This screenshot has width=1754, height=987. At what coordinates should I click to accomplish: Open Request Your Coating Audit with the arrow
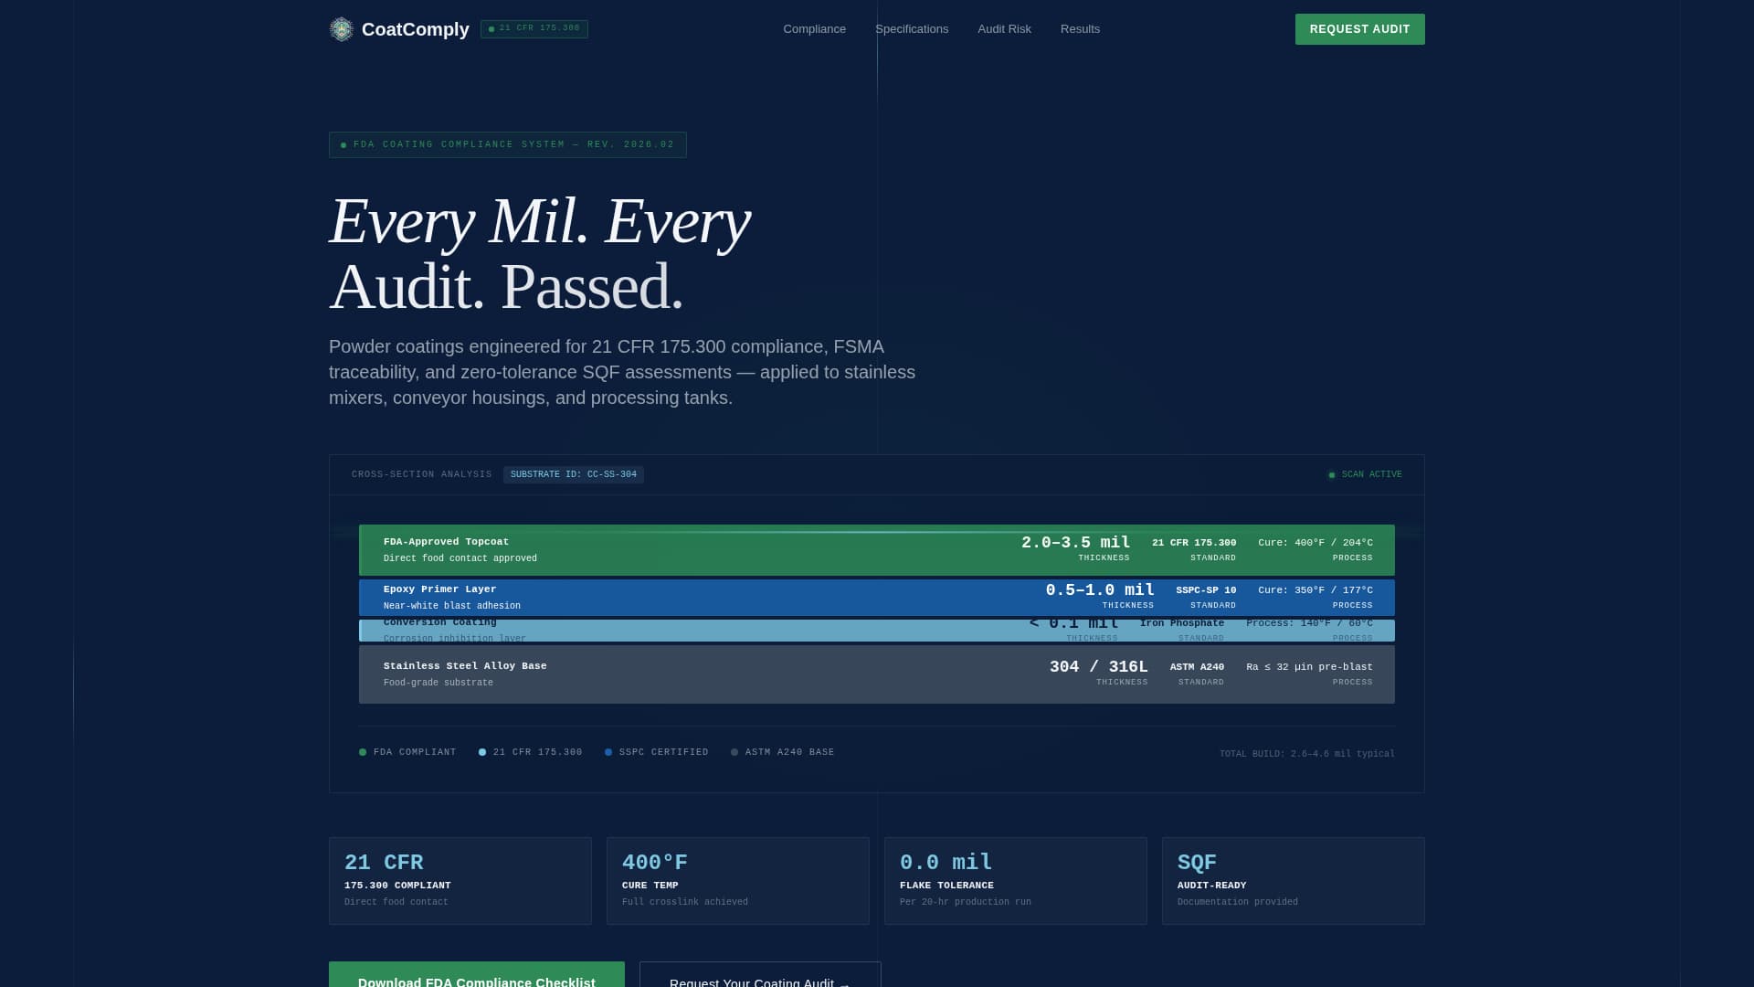click(x=759, y=978)
